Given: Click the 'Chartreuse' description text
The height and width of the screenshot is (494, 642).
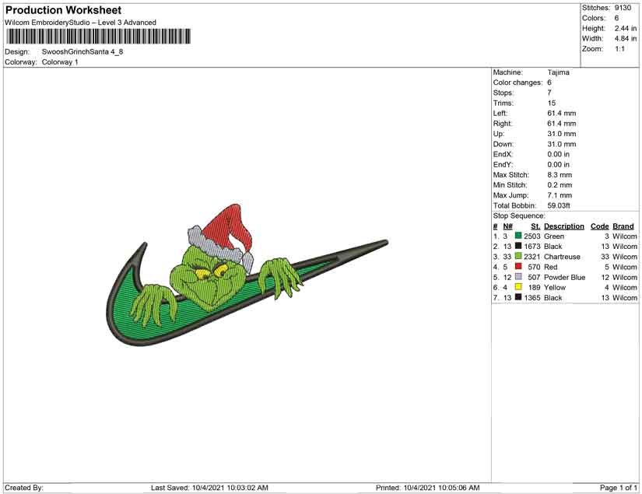Looking at the screenshot, I should tap(562, 257).
